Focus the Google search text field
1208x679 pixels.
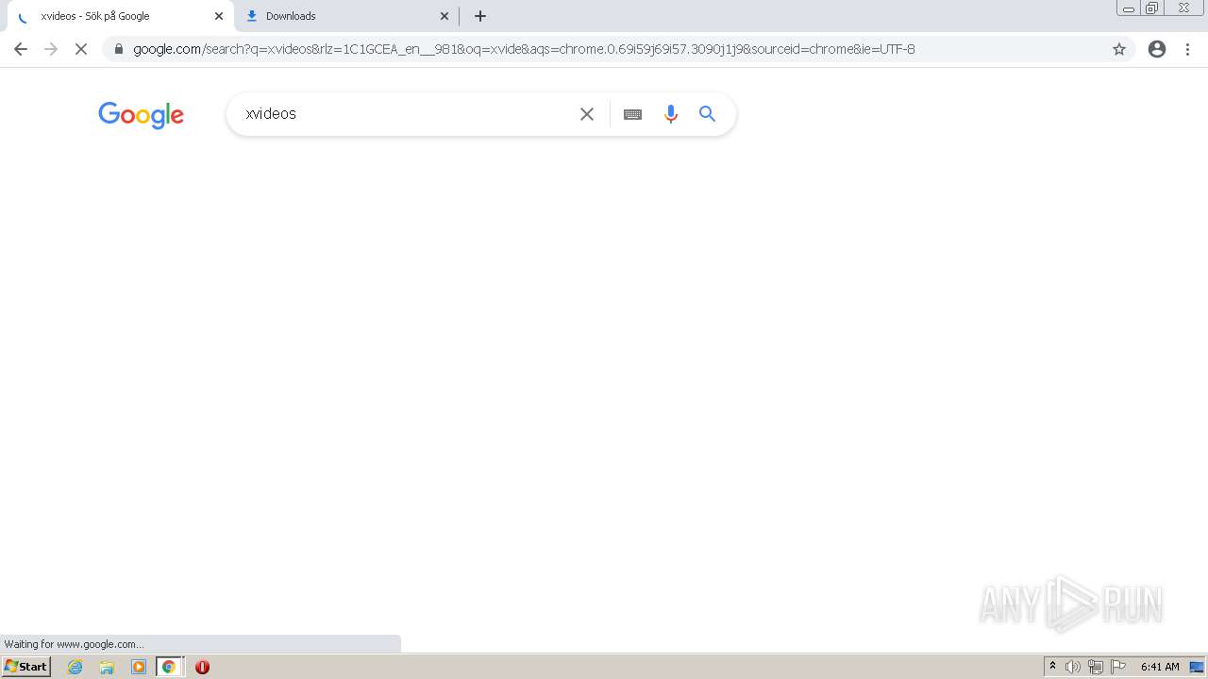pos(406,114)
